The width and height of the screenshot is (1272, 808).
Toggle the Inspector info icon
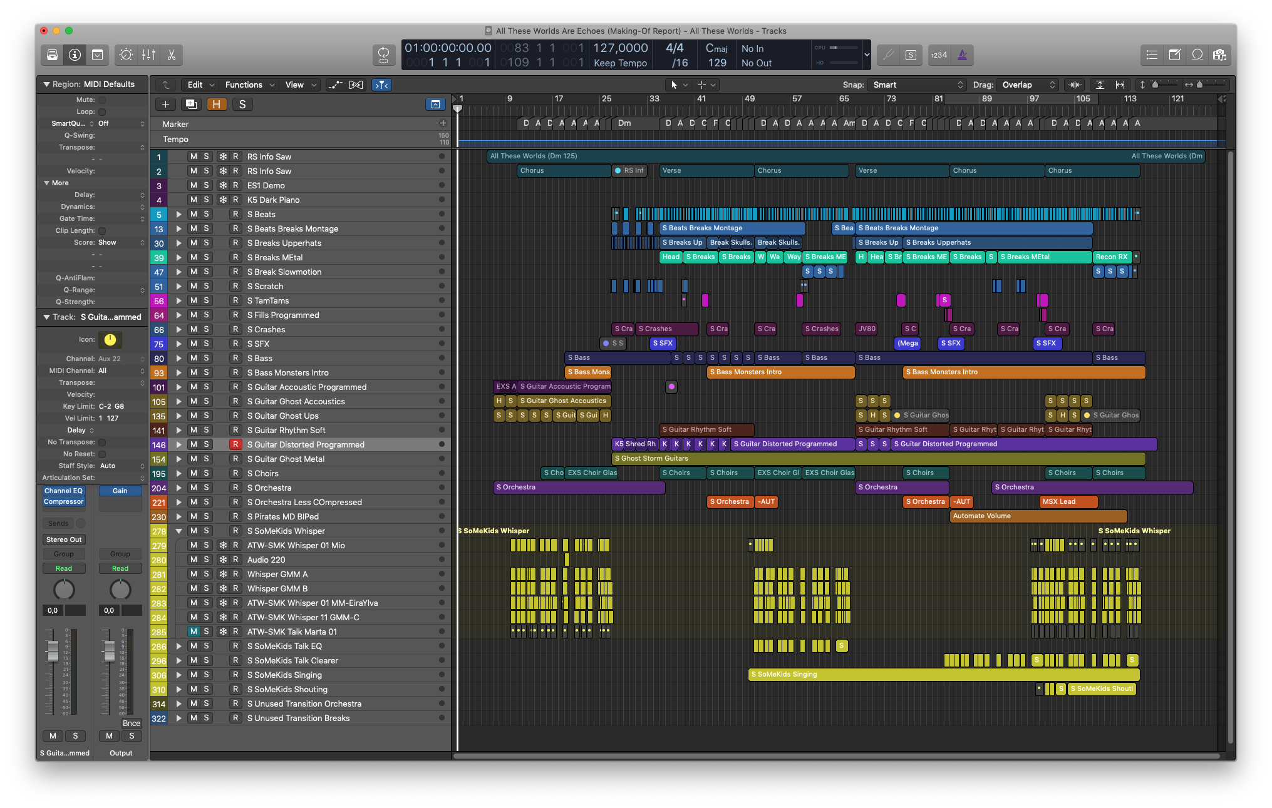pos(75,55)
